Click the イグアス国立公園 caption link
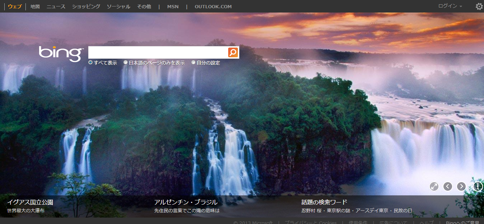 click(30, 202)
